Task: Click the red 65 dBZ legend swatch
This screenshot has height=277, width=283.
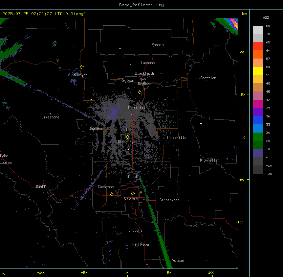Action: [x=258, y=46]
